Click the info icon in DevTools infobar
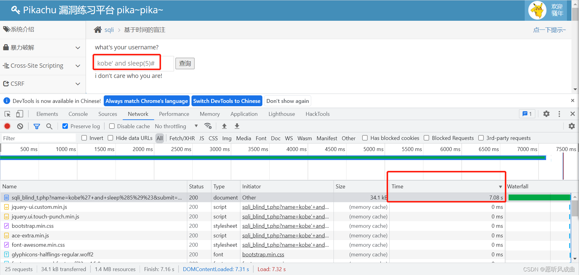 [7, 101]
